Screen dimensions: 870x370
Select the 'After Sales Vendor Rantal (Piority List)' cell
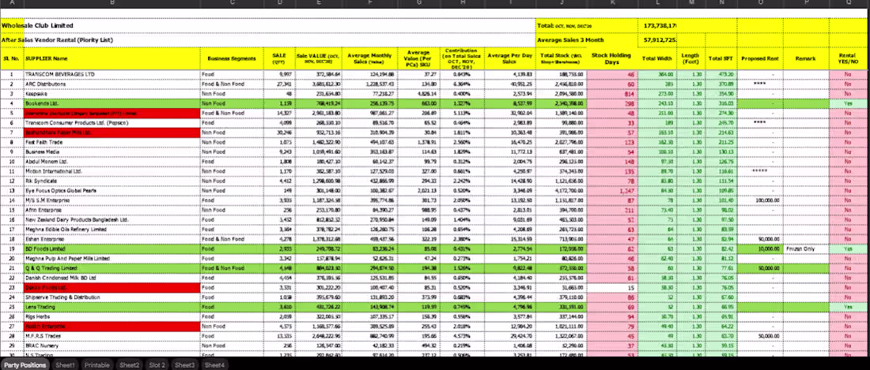coord(267,39)
